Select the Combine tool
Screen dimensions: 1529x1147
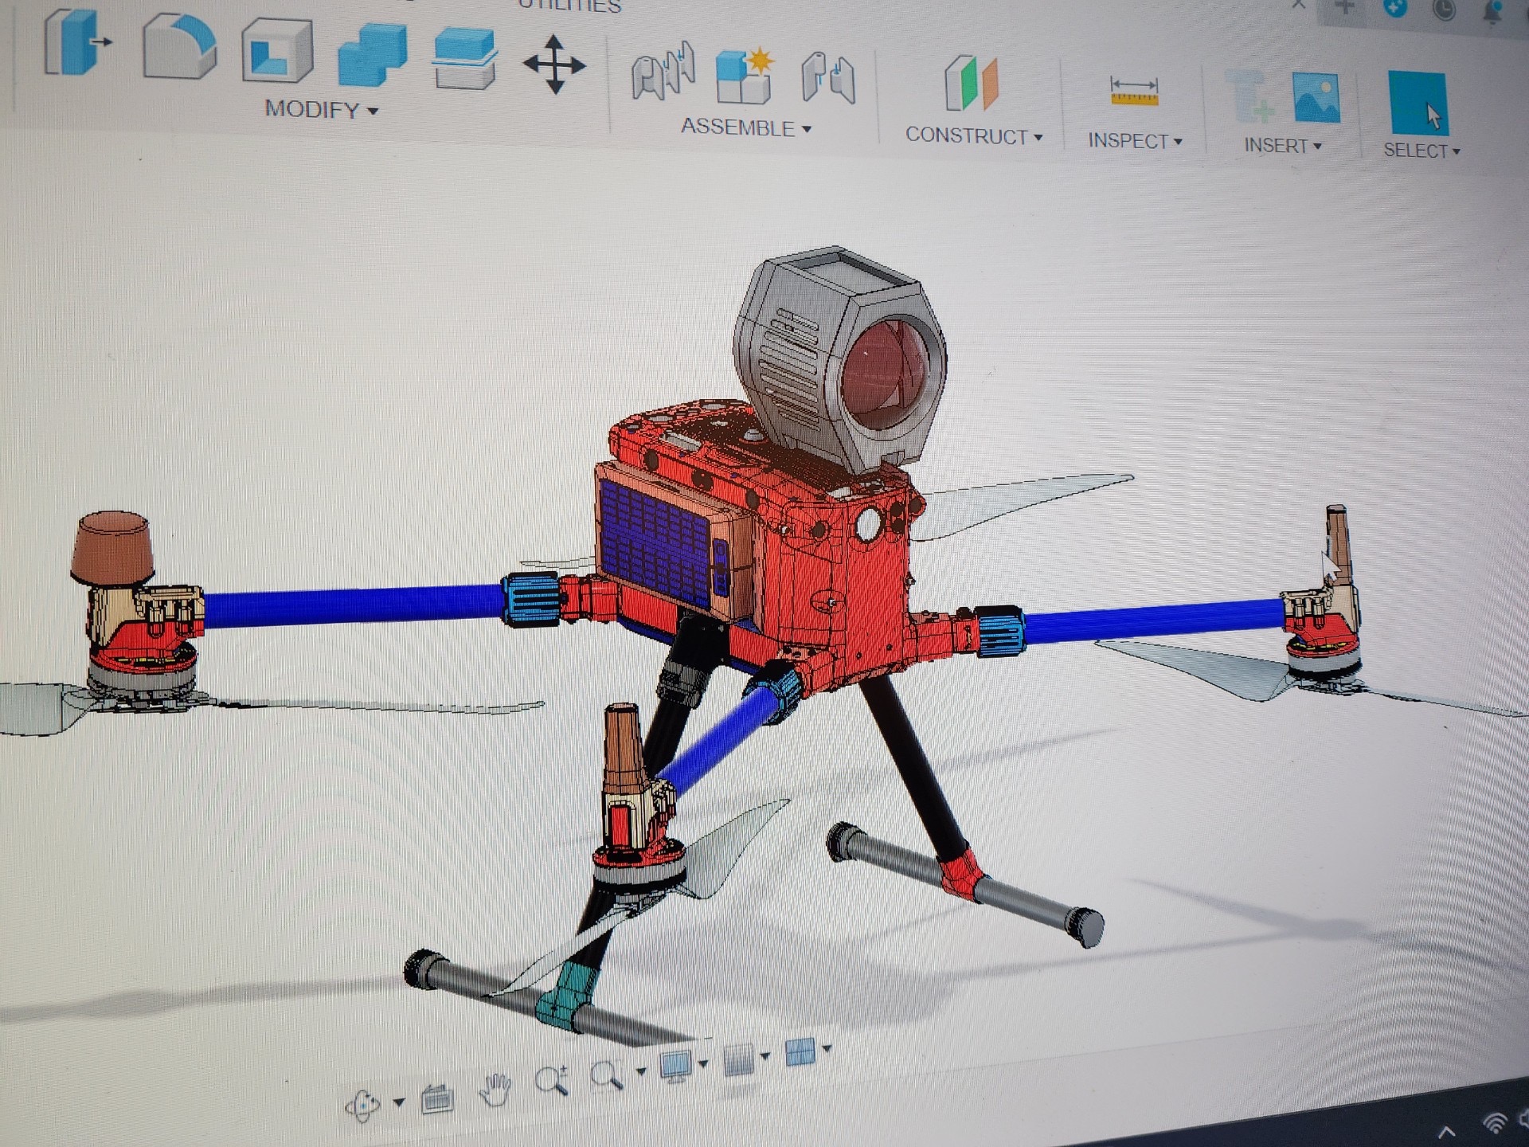coord(373,56)
